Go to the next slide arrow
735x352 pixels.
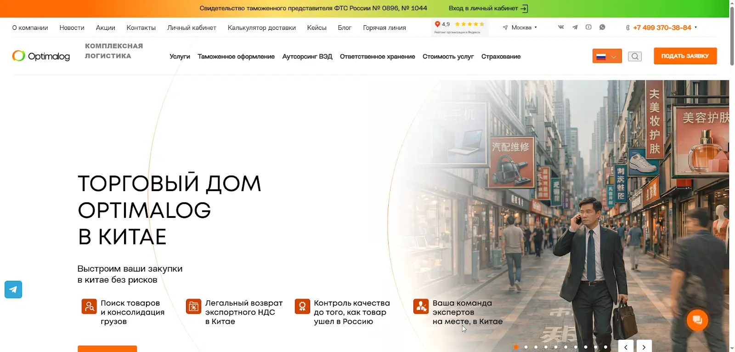click(x=644, y=347)
